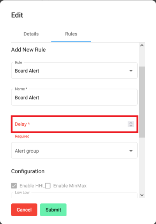156x224 pixels.
Task: Click the Alert group caret arrow icon
Action: point(131,151)
